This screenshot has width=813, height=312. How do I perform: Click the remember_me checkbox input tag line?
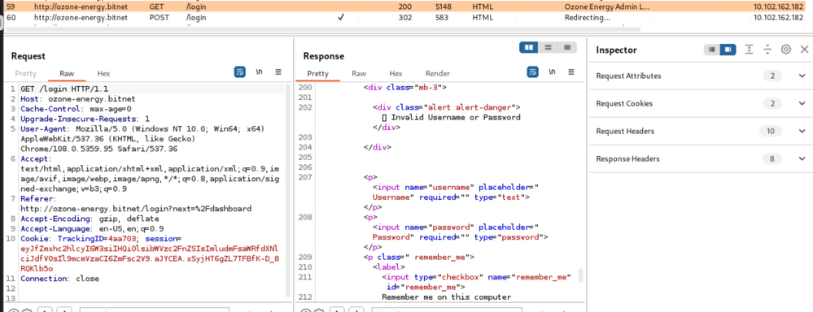point(476,281)
